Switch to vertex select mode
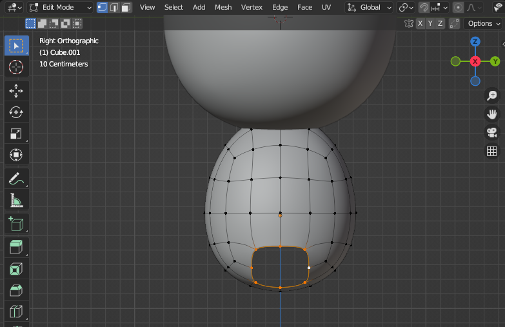 [x=102, y=7]
